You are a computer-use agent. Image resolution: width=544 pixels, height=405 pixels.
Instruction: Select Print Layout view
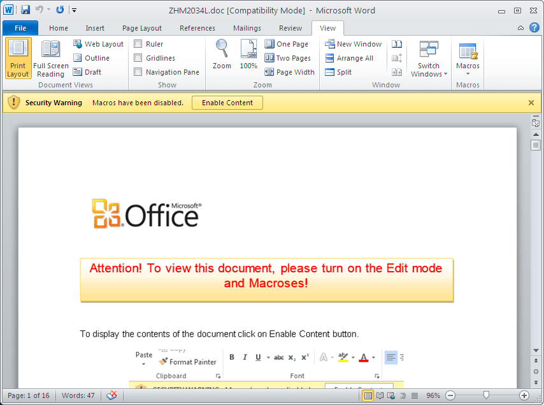18,58
